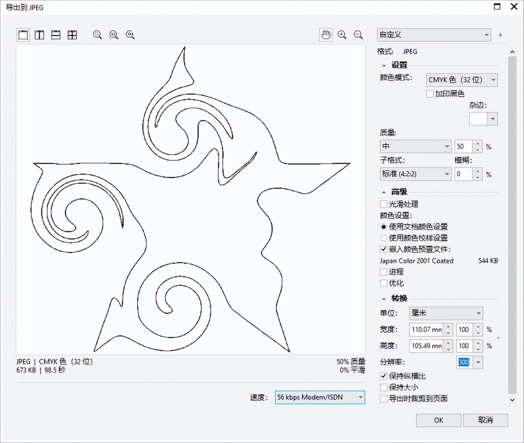524x443 pixels.
Task: Click inside the 分辨率 resolution field
Action: 464,362
